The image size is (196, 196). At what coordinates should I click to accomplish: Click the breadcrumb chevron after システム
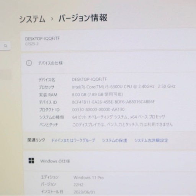coord(52,19)
